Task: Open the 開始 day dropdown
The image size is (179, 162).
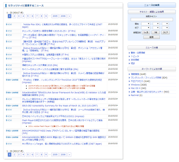Action: click(x=165, y=24)
